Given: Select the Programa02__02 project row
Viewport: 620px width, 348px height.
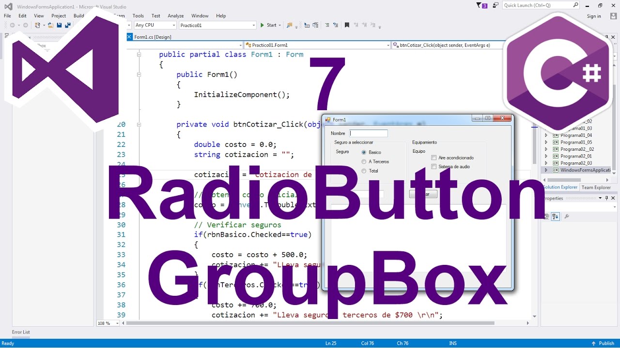Looking at the screenshot, I should [x=576, y=149].
